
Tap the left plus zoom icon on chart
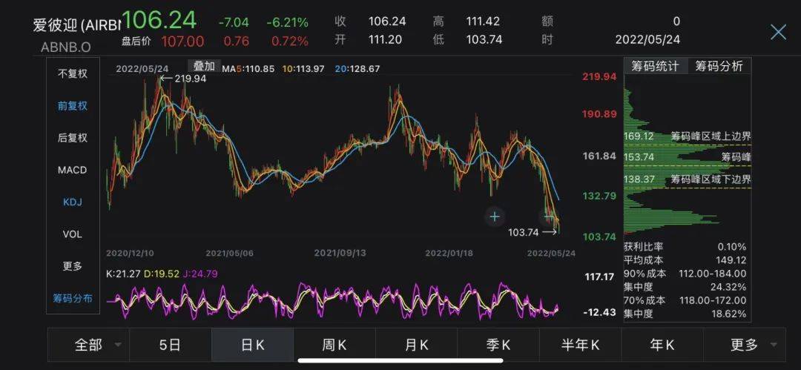tap(495, 217)
